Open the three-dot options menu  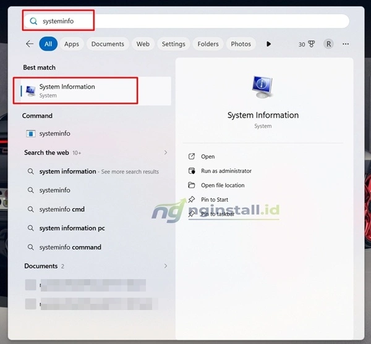[346, 44]
